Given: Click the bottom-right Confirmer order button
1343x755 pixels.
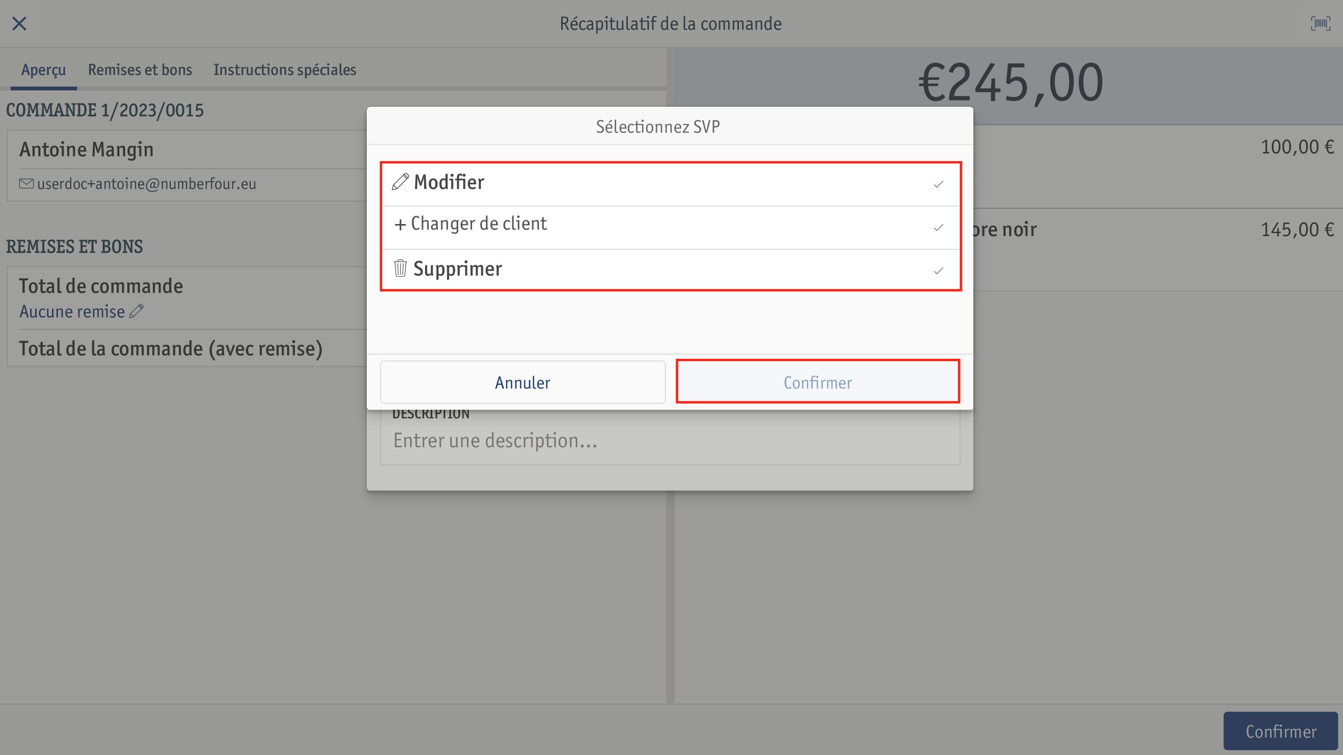Looking at the screenshot, I should coord(1280,731).
